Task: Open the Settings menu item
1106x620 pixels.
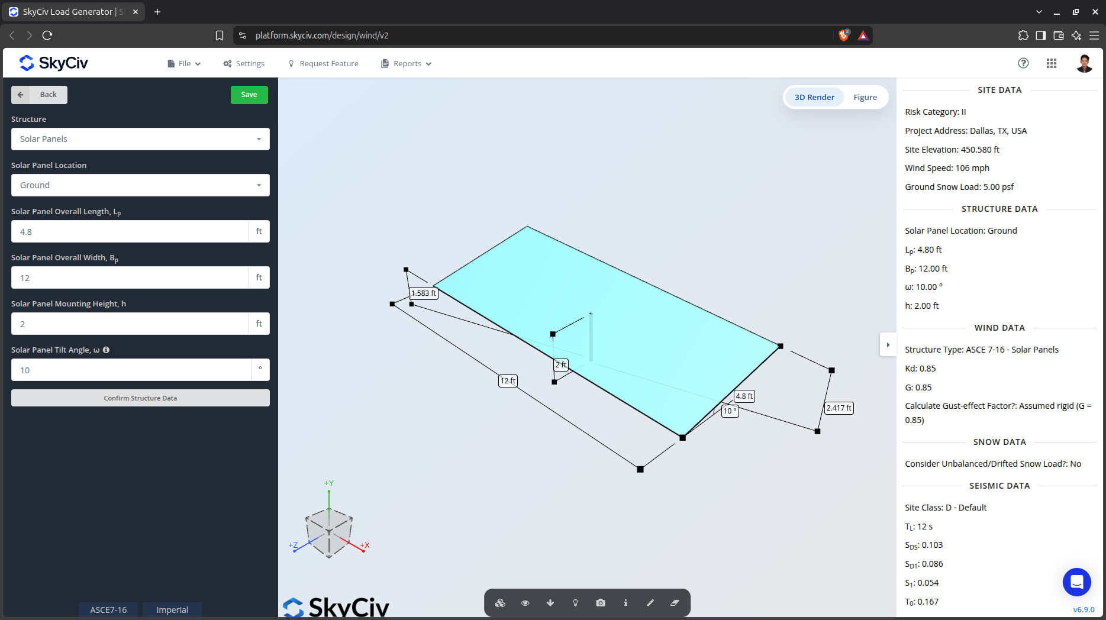Action: pos(244,63)
